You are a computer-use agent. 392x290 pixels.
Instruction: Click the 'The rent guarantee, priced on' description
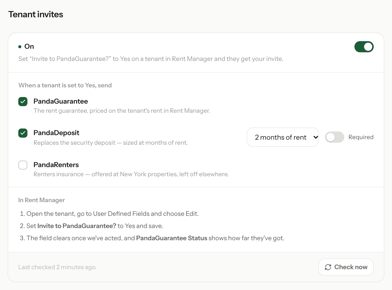122,111
